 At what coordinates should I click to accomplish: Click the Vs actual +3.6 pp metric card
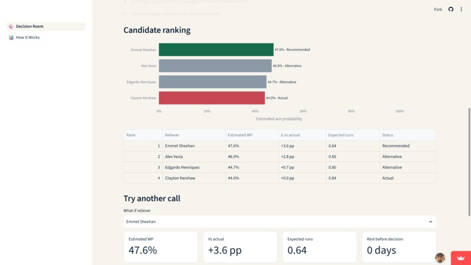click(x=240, y=247)
